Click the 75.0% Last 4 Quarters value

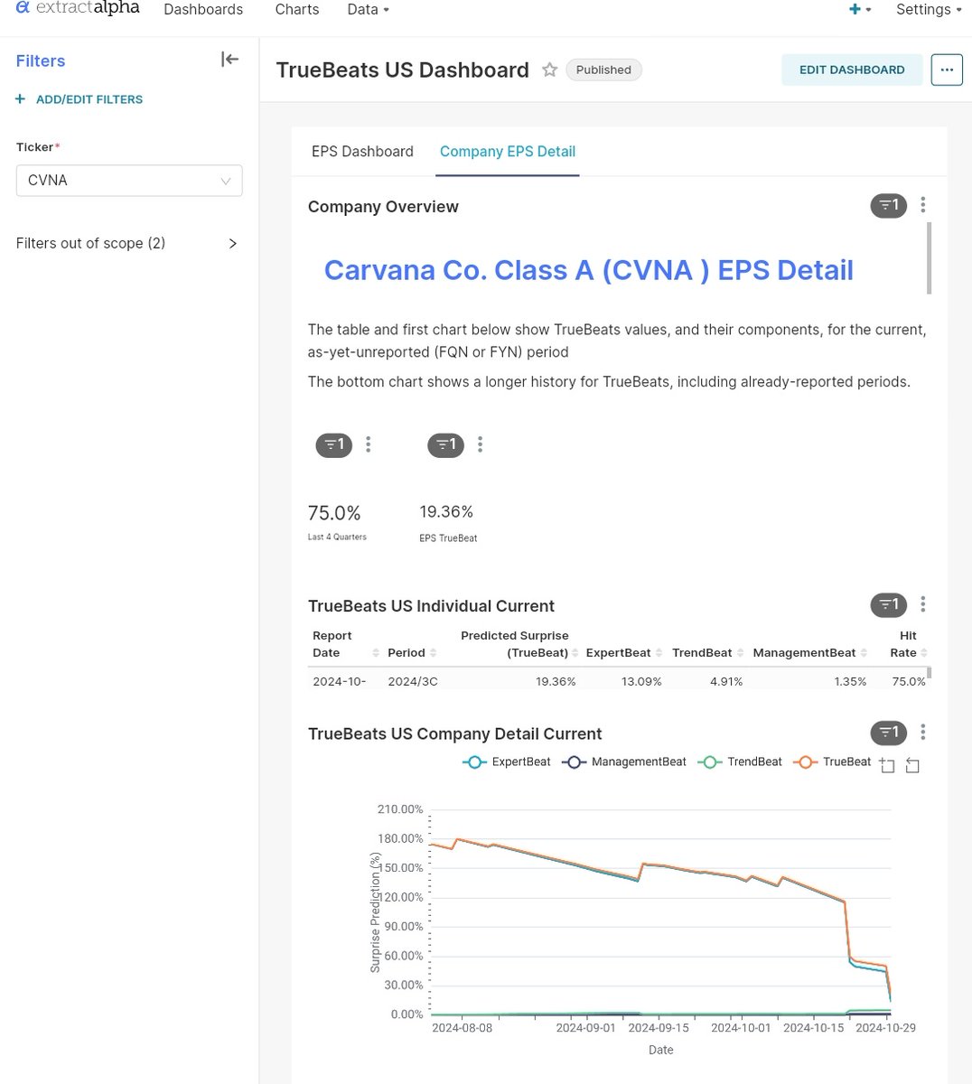(334, 513)
